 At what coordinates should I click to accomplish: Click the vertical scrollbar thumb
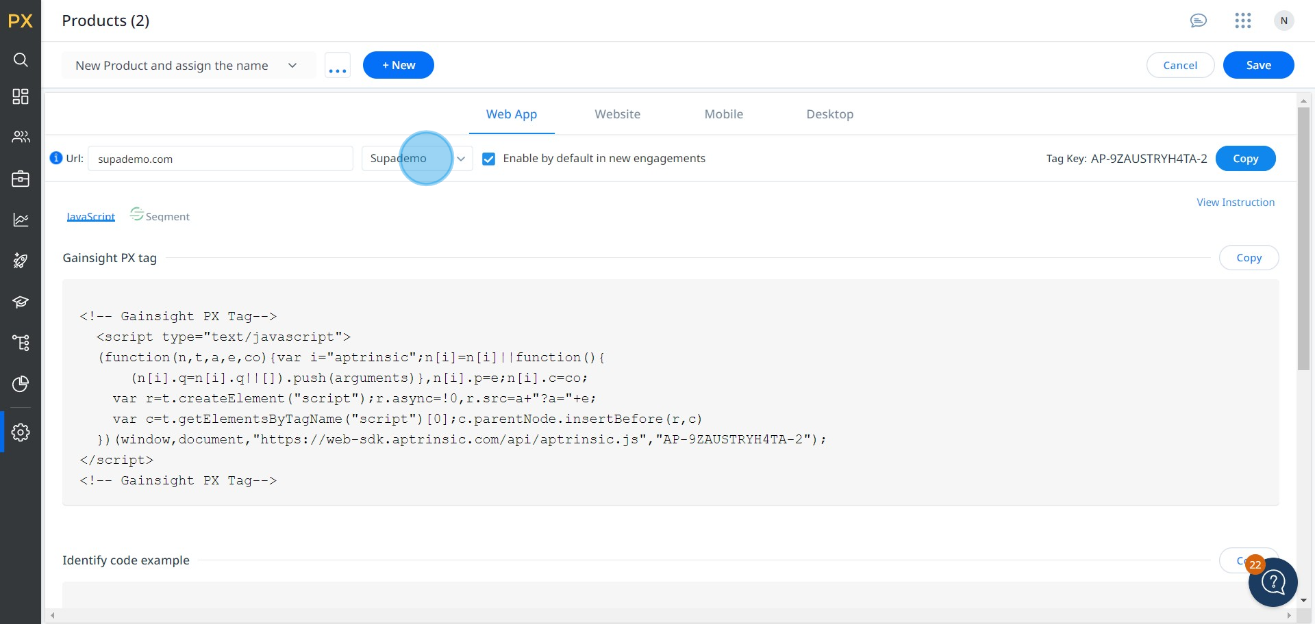tap(1303, 238)
